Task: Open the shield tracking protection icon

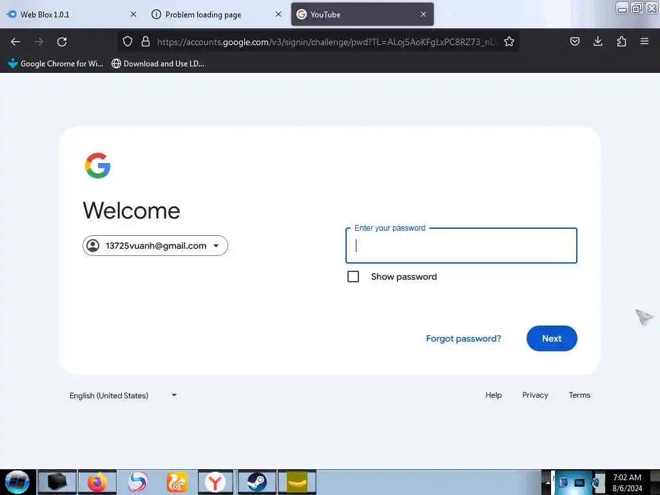Action: click(128, 41)
